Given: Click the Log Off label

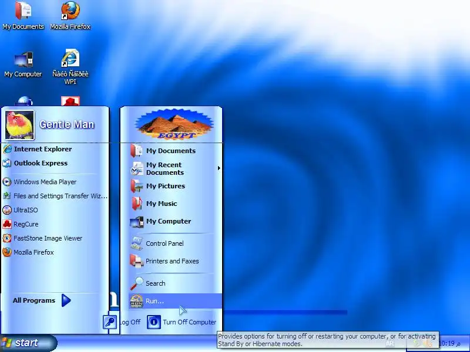Looking at the screenshot, I should [x=130, y=322].
